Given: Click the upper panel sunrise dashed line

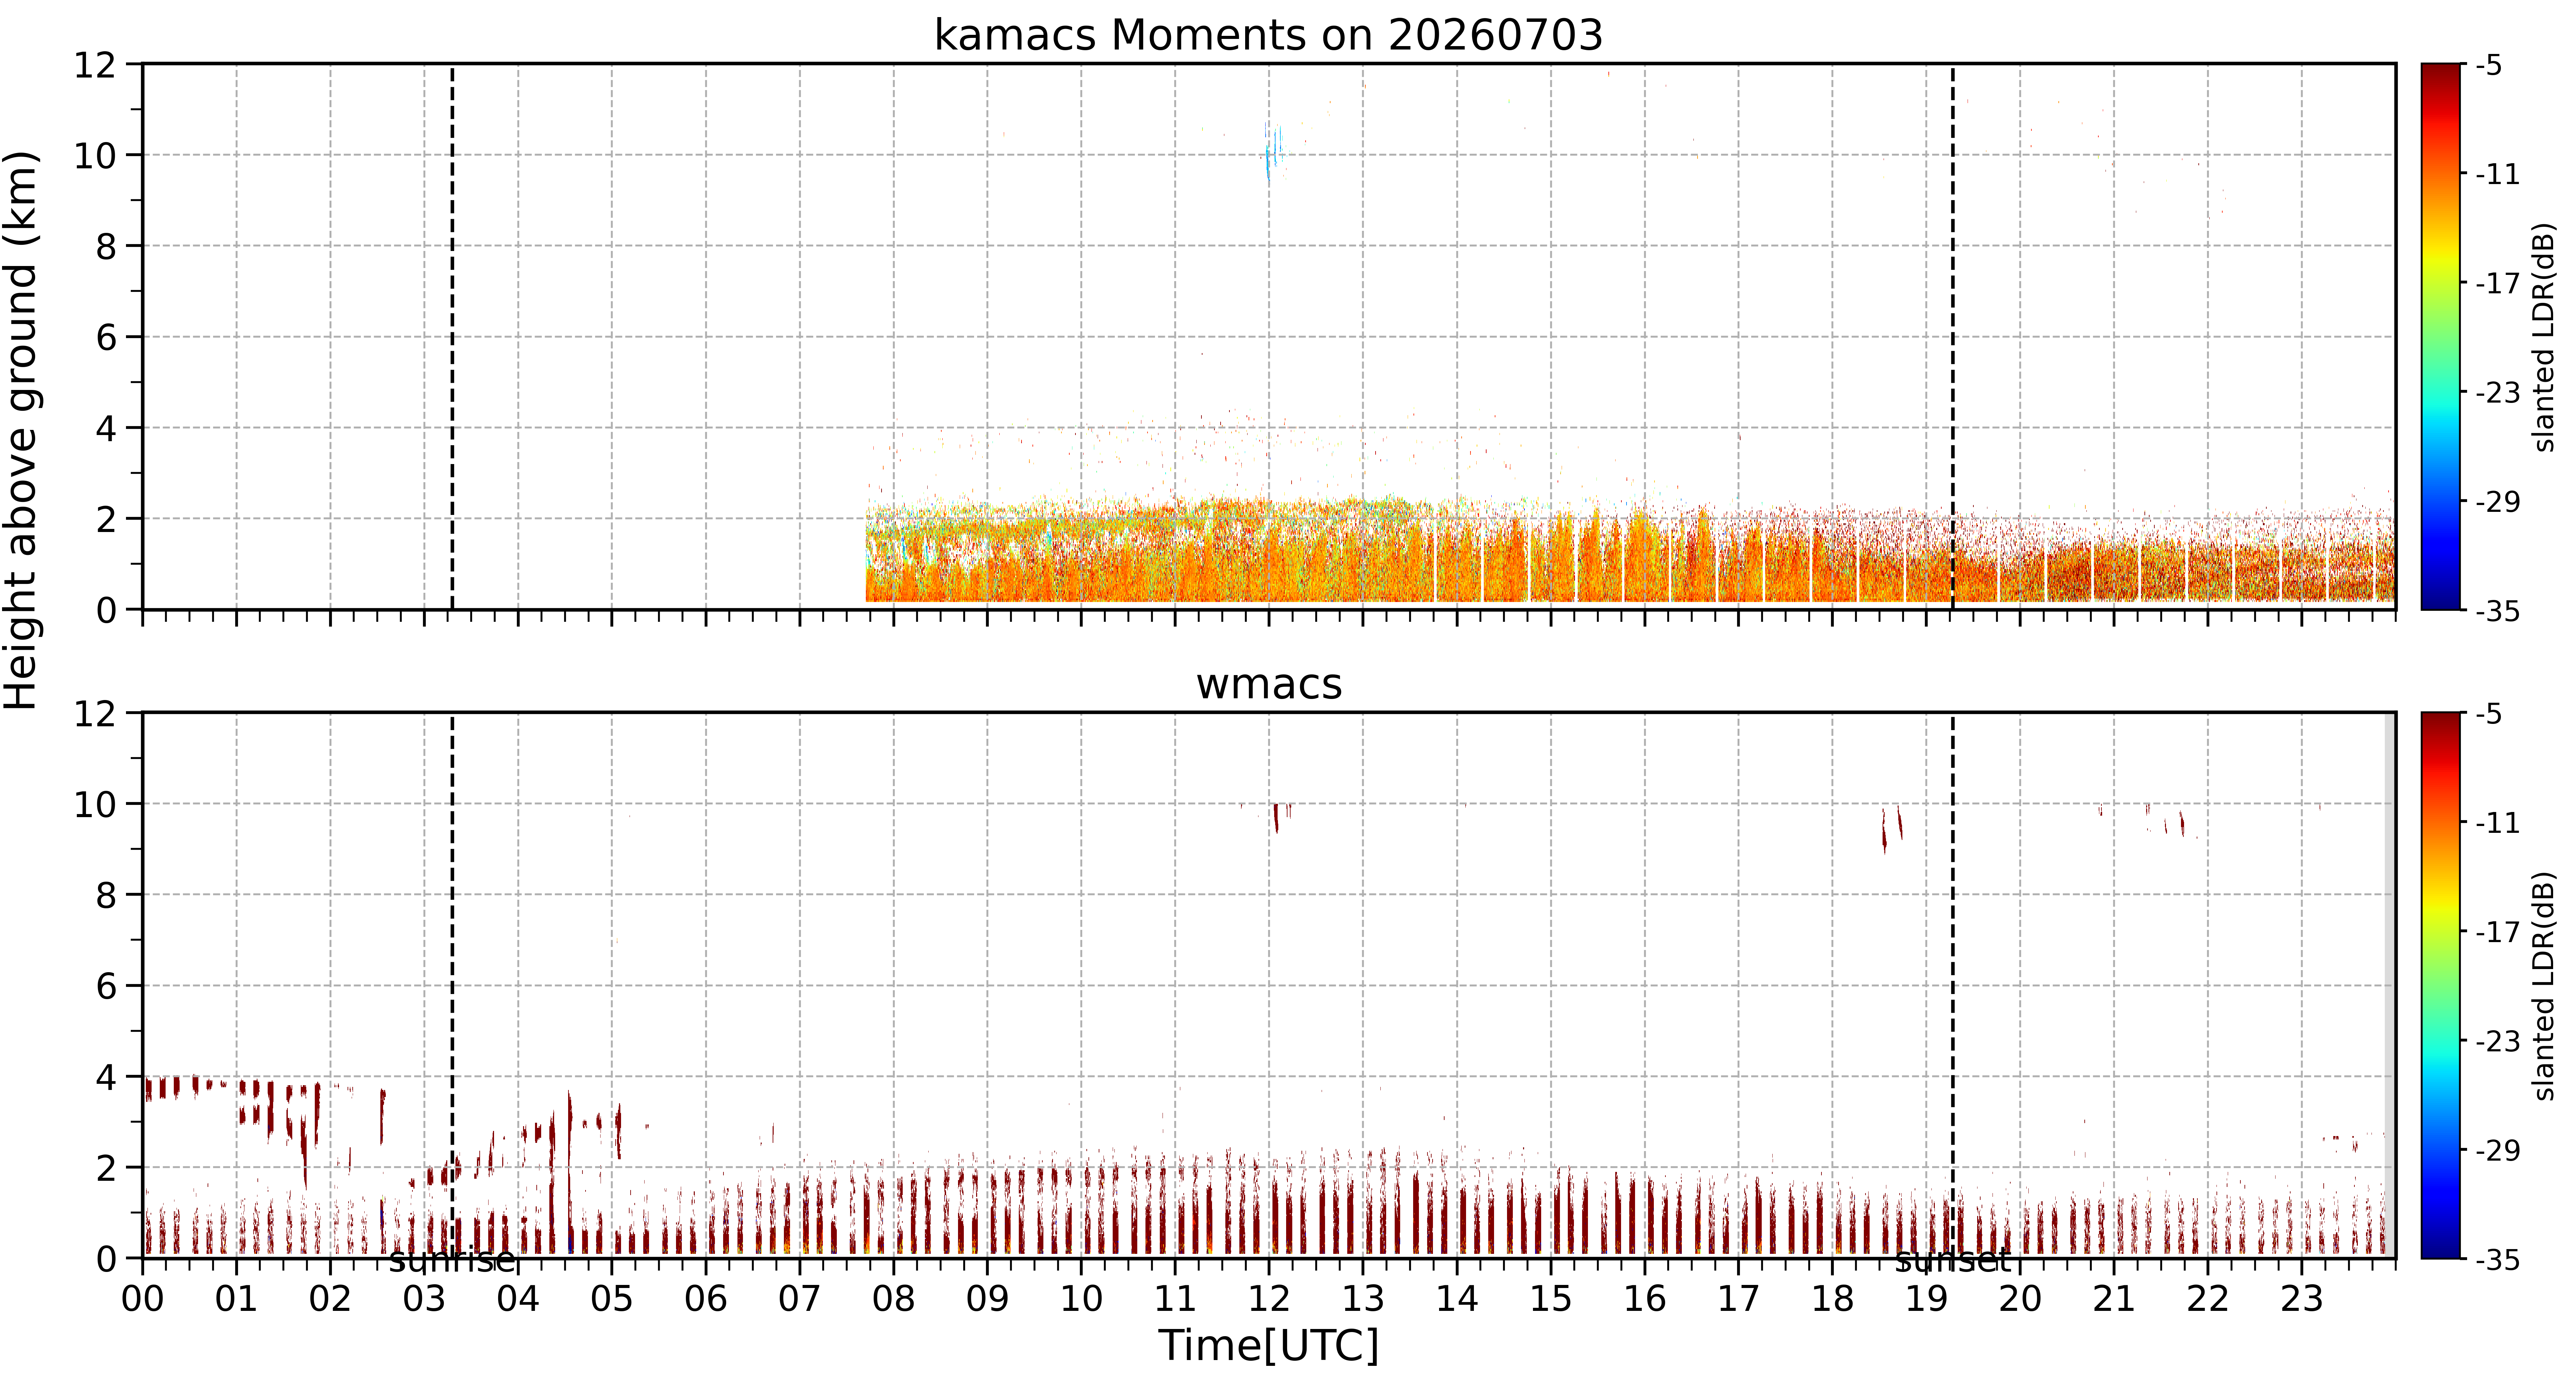Looking at the screenshot, I should 452,336.
